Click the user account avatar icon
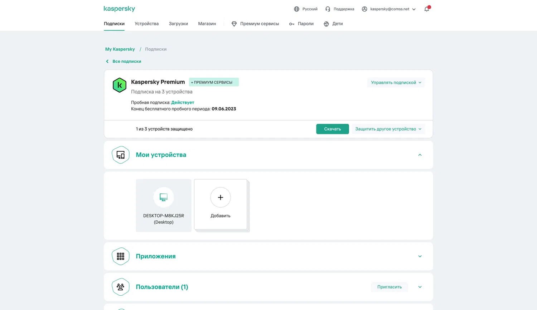This screenshot has height=310, width=537. (x=364, y=9)
